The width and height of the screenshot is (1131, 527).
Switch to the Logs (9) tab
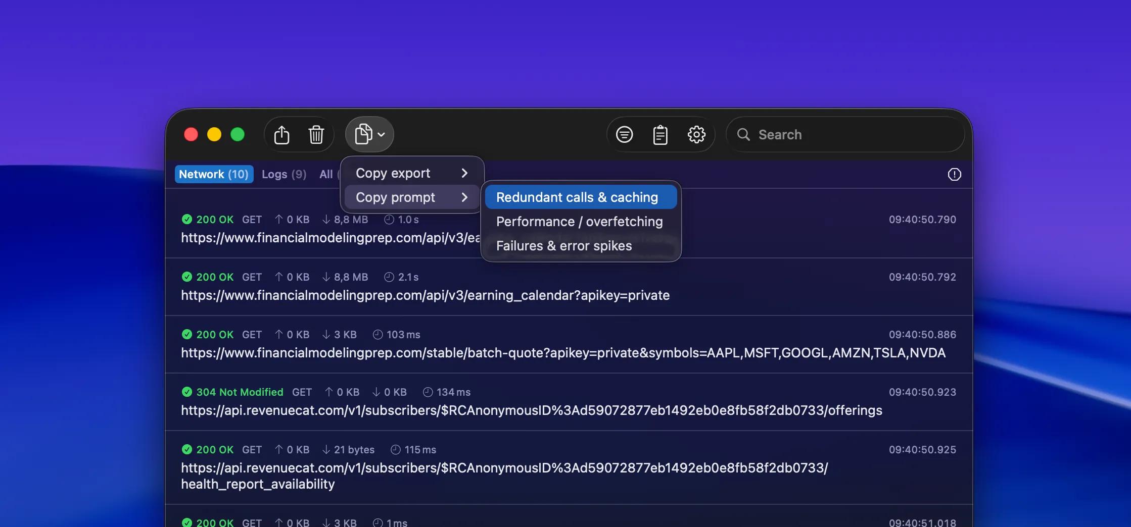click(x=284, y=174)
